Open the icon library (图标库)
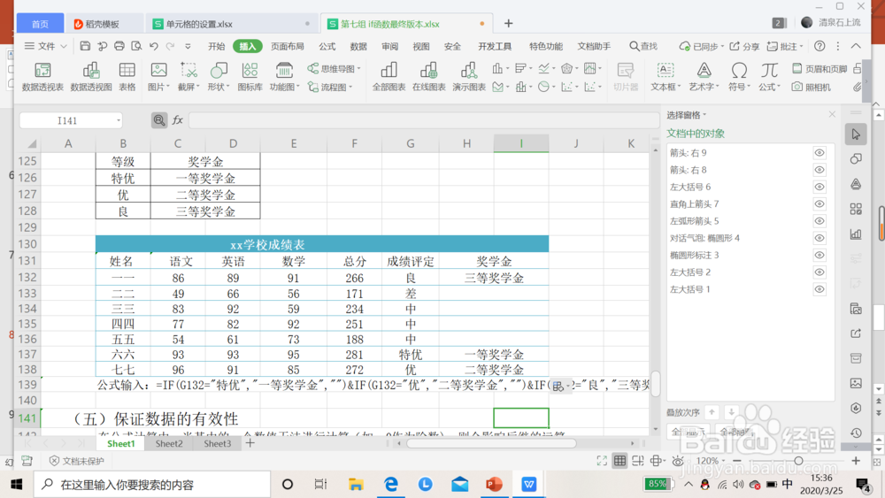The width and height of the screenshot is (885, 498). [x=250, y=76]
